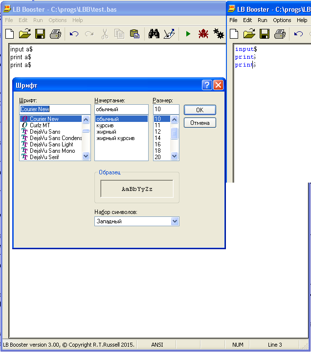This screenshot has height=353, width=311.
Task: Click Redo arrow in left window toolbar
Action: [89, 34]
